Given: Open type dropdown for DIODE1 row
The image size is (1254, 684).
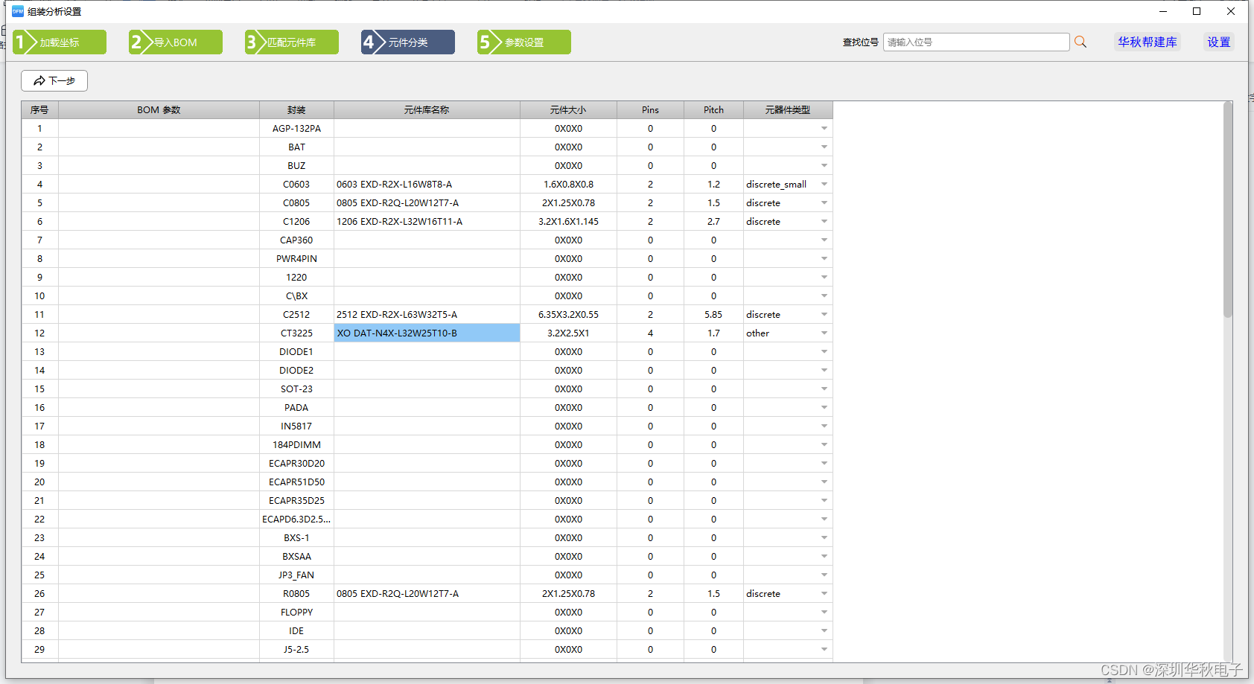Looking at the screenshot, I should click(x=824, y=352).
